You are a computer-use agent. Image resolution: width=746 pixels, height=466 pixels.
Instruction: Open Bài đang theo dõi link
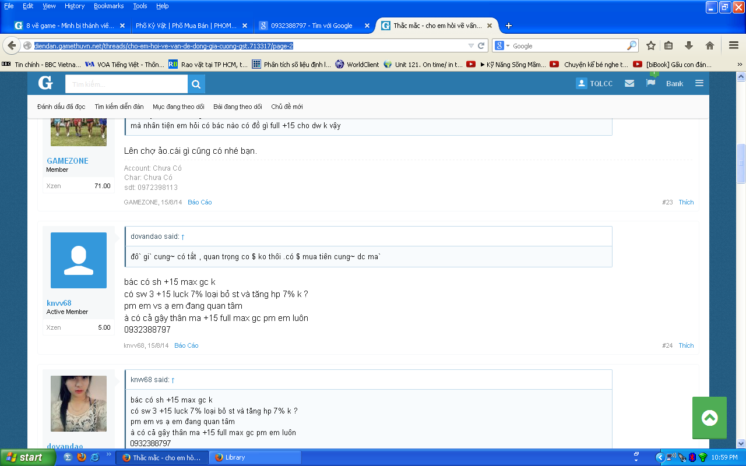click(x=238, y=107)
